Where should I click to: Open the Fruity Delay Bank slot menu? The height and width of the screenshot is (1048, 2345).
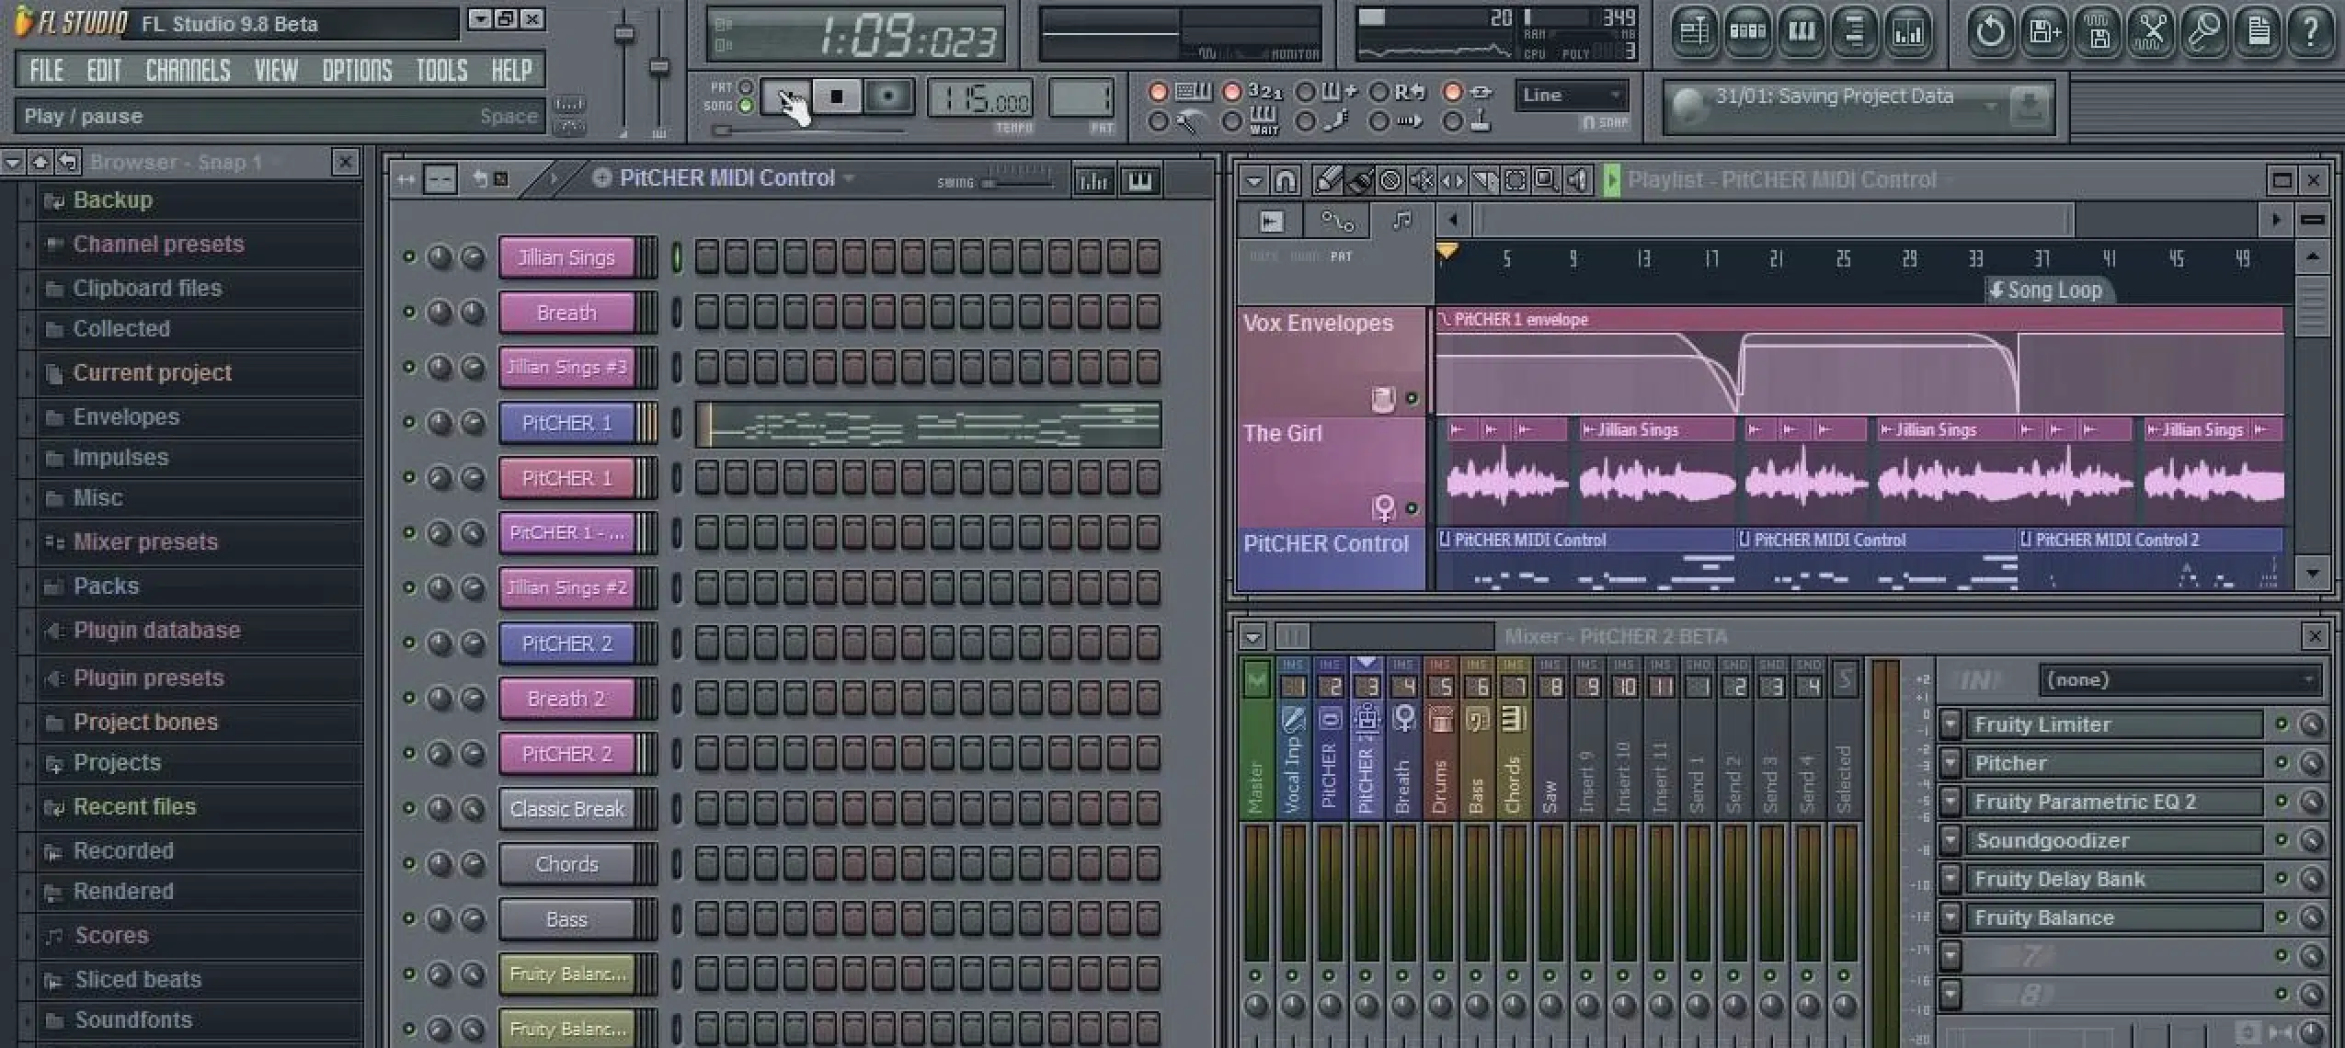click(1950, 879)
